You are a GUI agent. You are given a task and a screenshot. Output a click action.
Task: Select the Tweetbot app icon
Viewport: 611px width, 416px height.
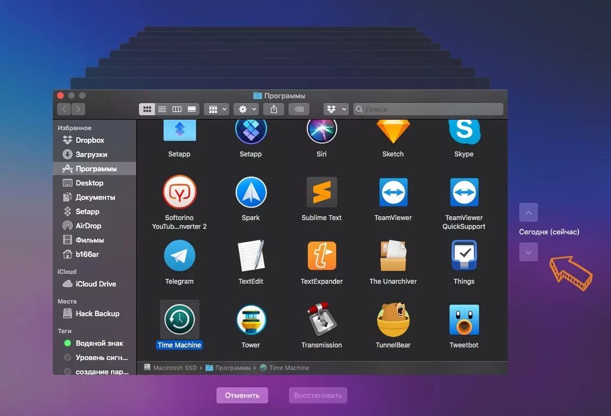coord(464,319)
